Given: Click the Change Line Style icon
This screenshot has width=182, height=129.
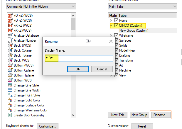Looking at the screenshot, I should pyautogui.click(x=10, y=85).
